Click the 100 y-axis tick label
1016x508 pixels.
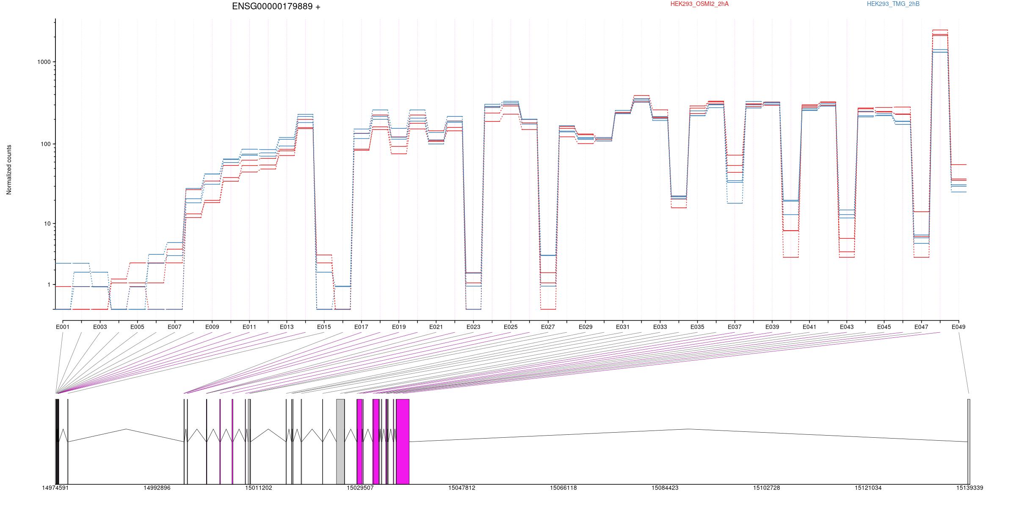pos(45,144)
